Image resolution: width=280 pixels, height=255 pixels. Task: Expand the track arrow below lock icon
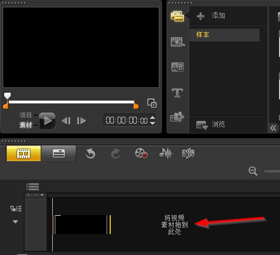[x=15, y=221]
